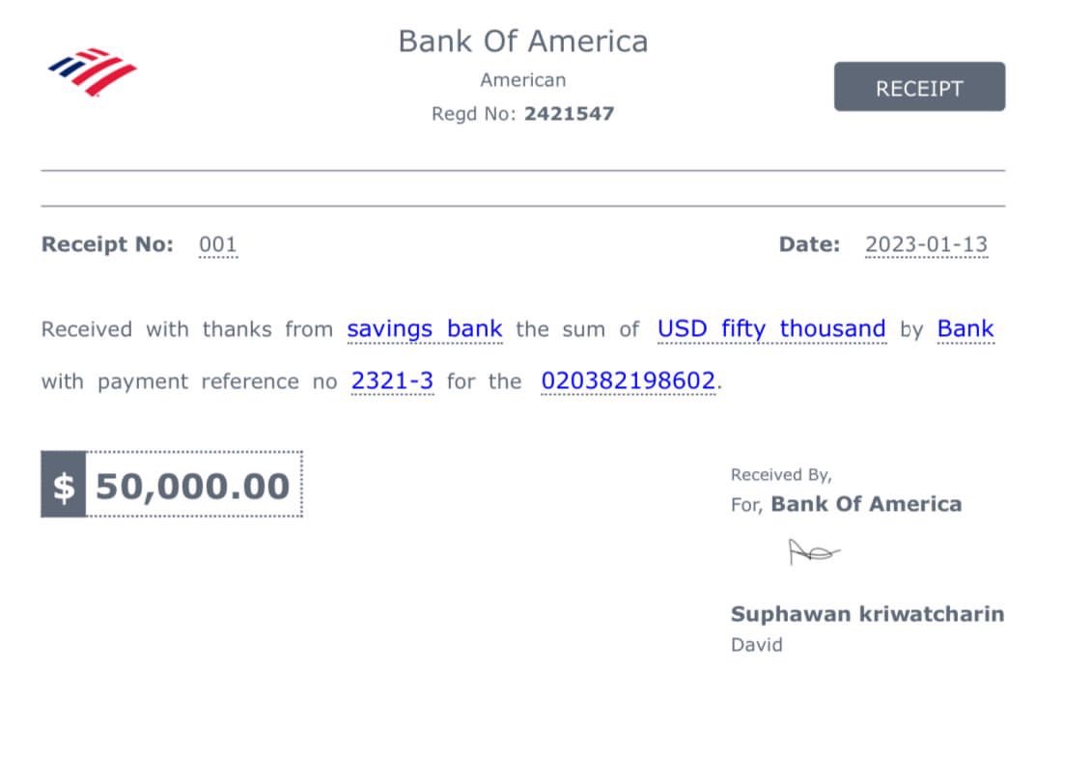Click the 'American' subtitle text

[523, 80]
